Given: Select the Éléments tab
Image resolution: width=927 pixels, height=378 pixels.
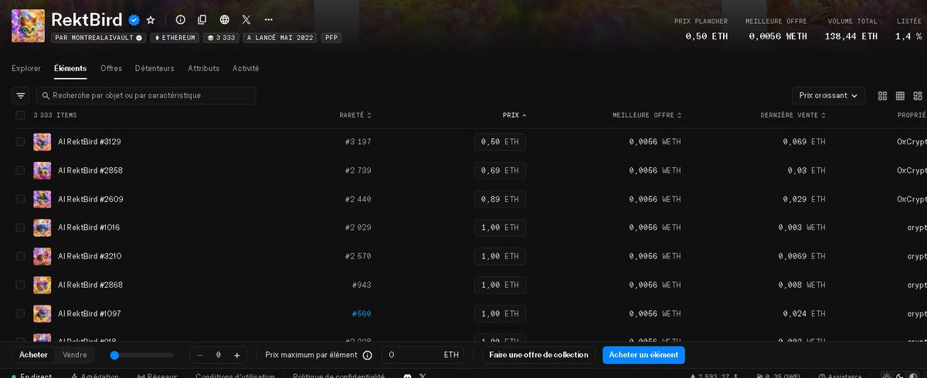Looking at the screenshot, I should [70, 69].
